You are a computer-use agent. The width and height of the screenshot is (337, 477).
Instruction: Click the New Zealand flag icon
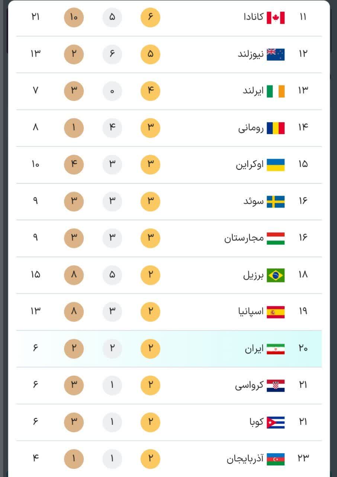[276, 54]
